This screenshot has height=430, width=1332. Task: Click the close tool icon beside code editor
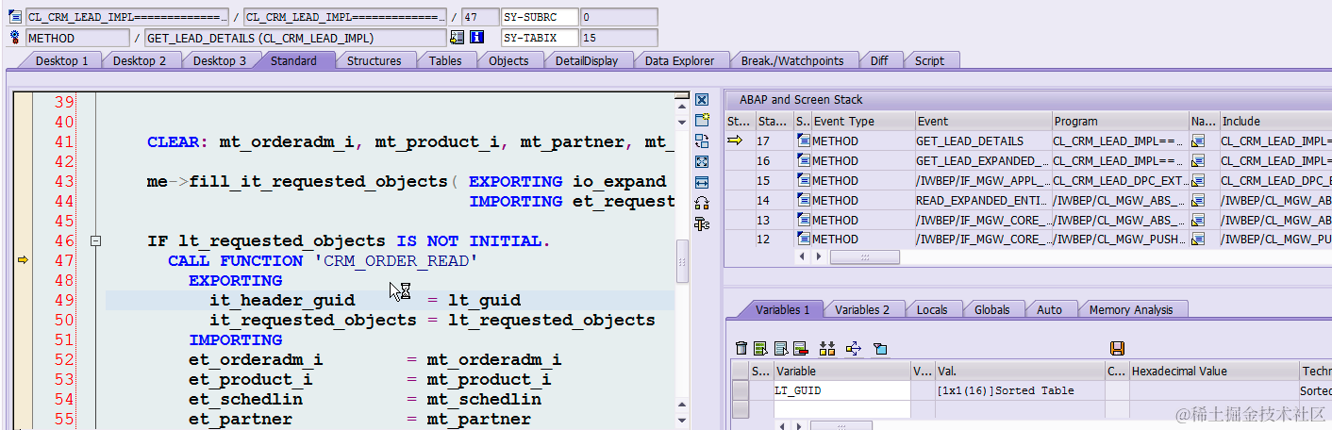pos(701,100)
